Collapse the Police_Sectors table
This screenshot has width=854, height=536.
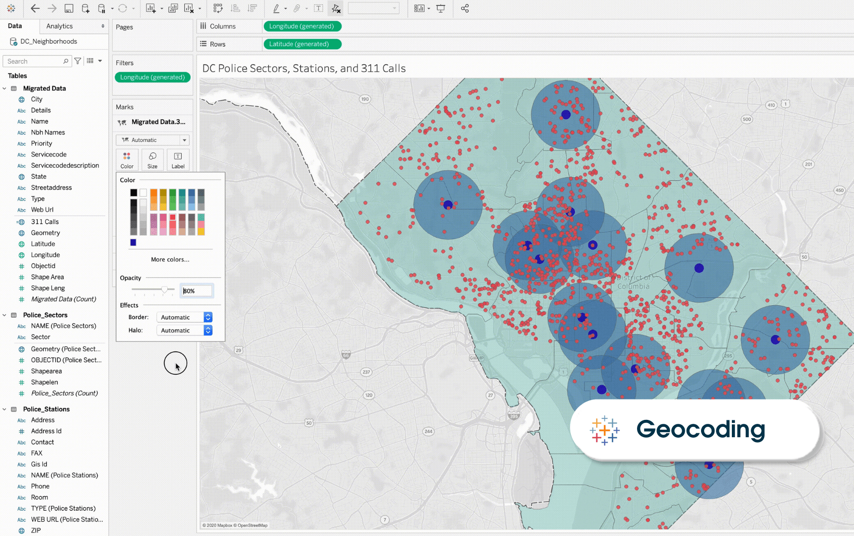(4, 315)
